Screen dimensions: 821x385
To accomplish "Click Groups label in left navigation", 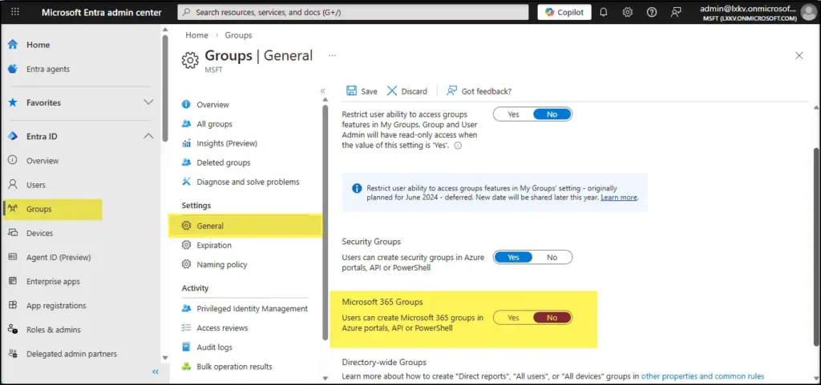I will 39,209.
